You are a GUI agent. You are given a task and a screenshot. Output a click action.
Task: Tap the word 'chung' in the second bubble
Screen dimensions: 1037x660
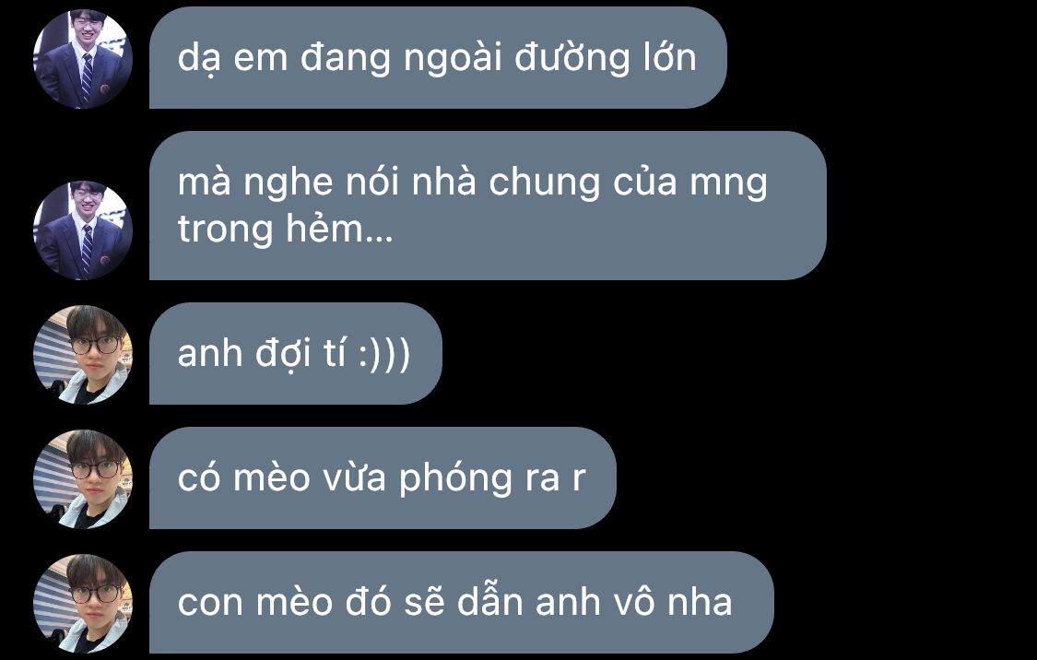[544, 183]
